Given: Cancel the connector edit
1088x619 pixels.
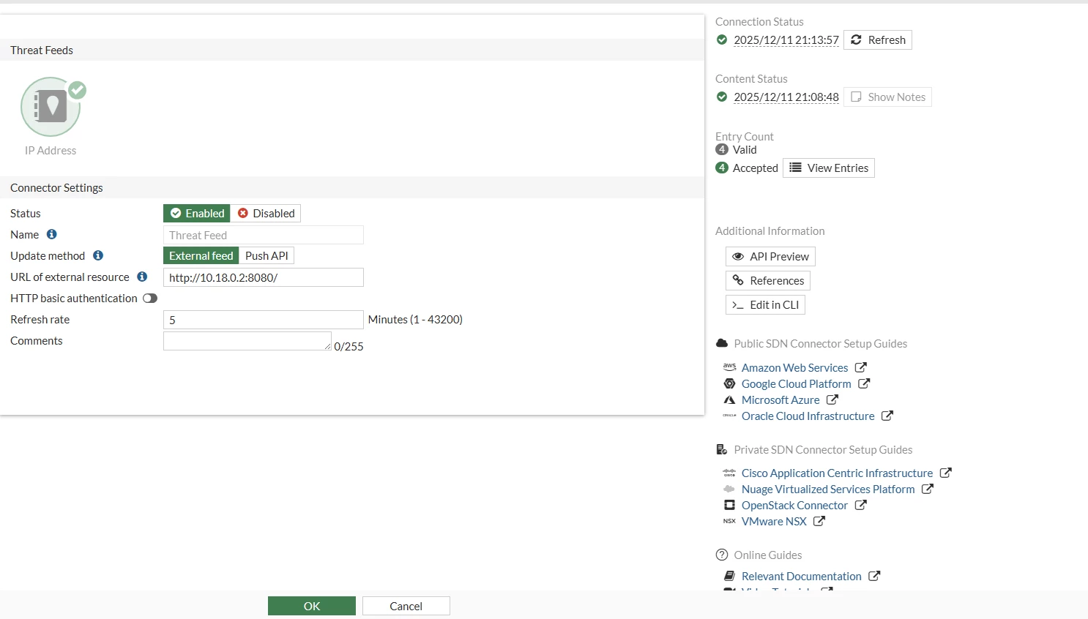Looking at the screenshot, I should (x=406, y=606).
